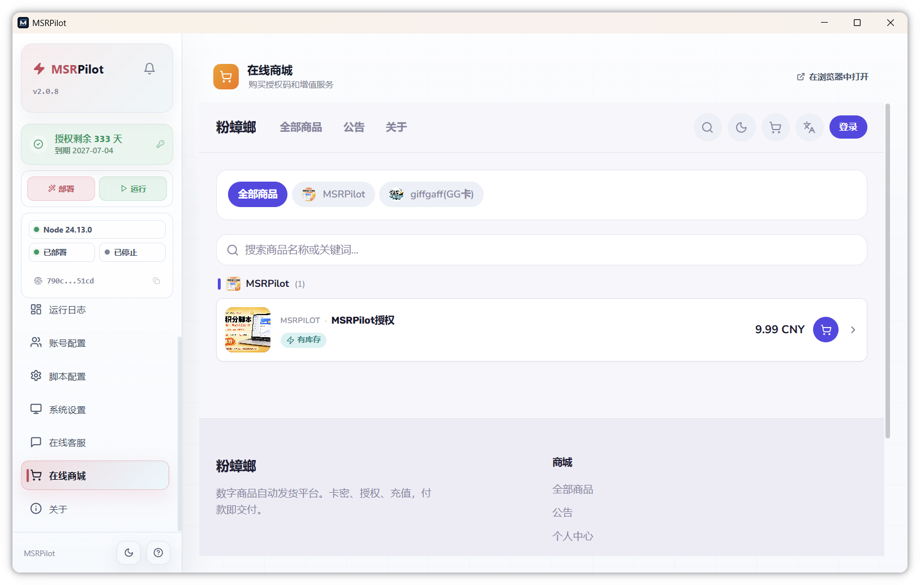Click the 授权剩余 333 天 license card
Viewport: 920px width, 585px height.
[97, 144]
